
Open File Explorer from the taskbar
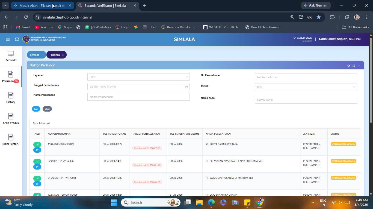(x=199, y=202)
